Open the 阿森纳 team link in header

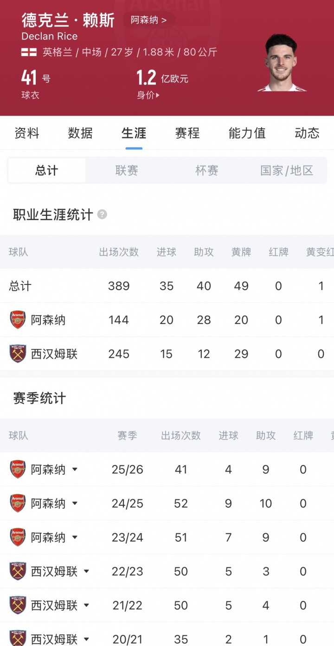point(148,20)
